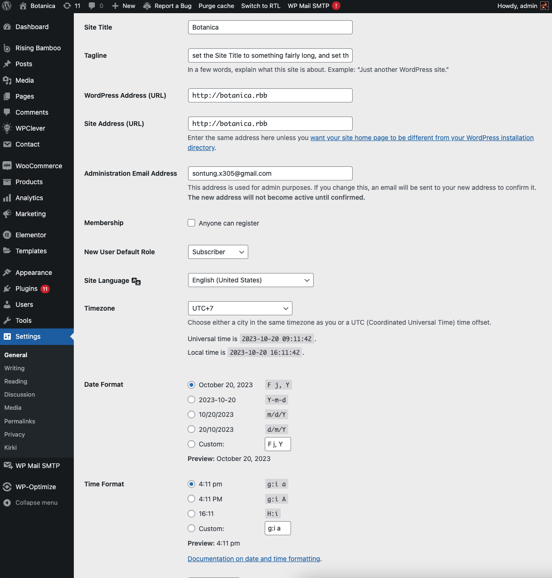This screenshot has height=578, width=552.
Task: Click the WPClever lightbulb icon
Action: pyautogui.click(x=7, y=128)
